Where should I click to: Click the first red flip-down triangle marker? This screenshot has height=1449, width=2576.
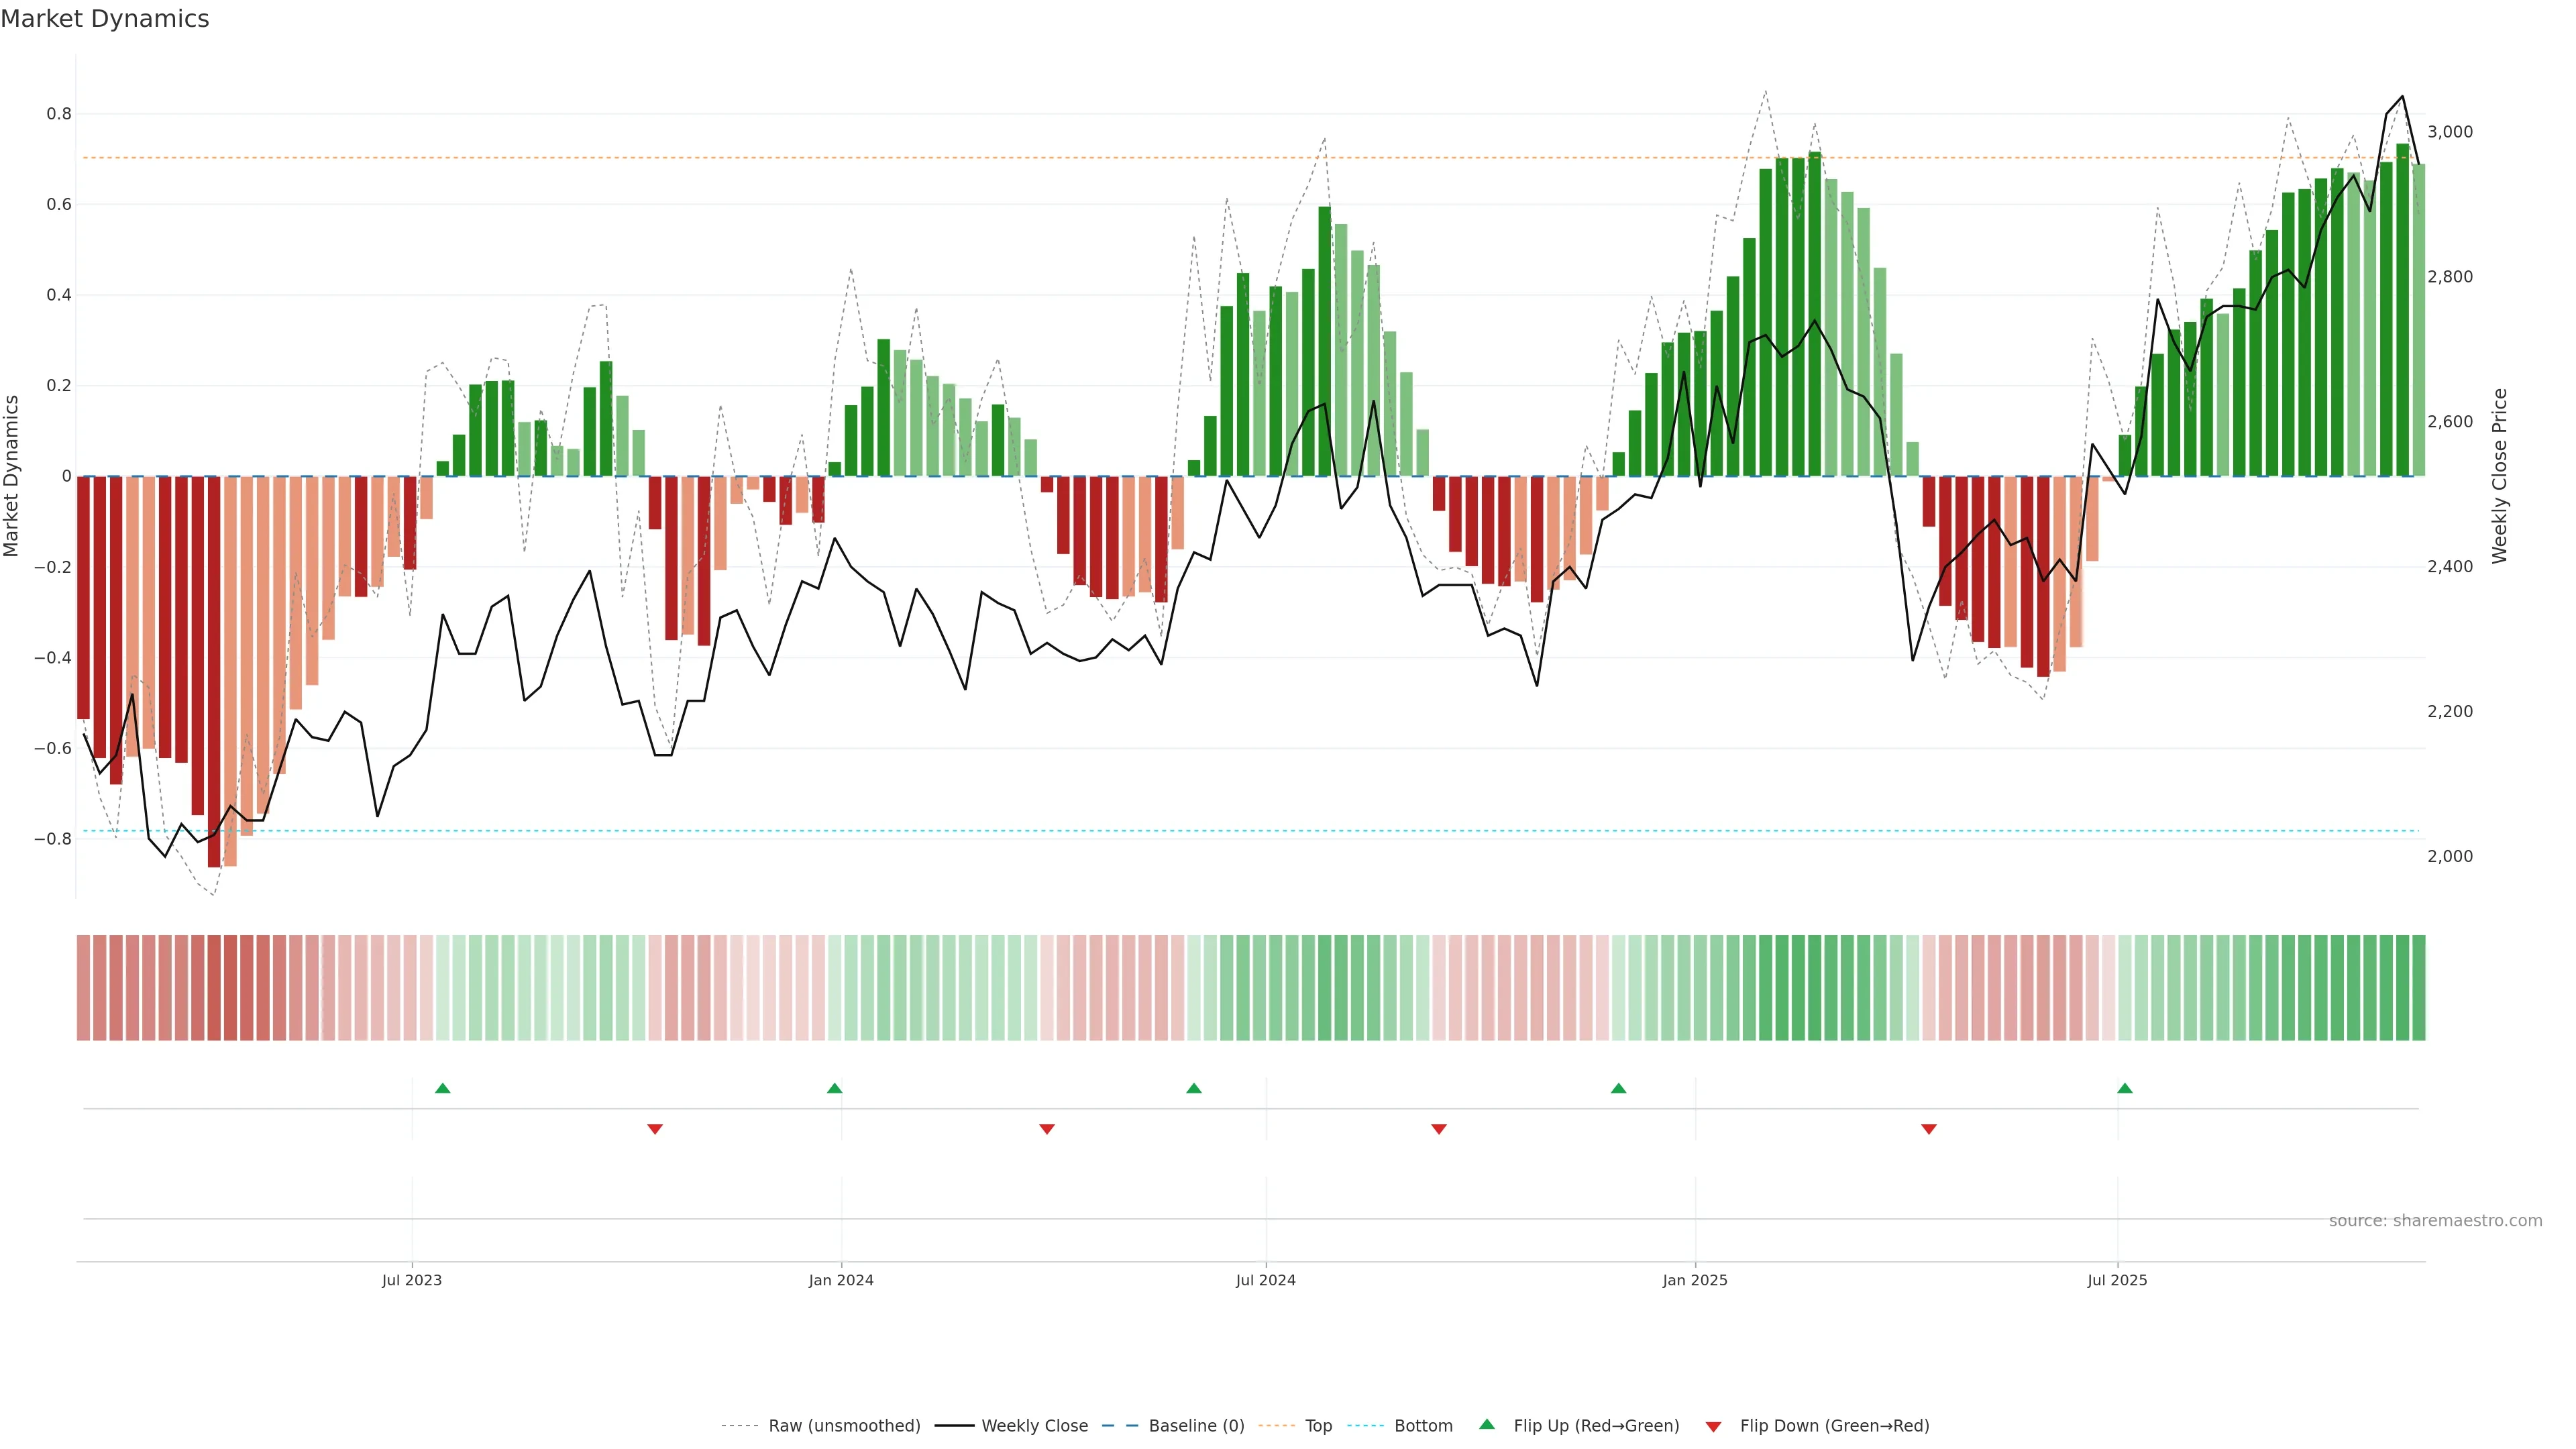tap(655, 1129)
